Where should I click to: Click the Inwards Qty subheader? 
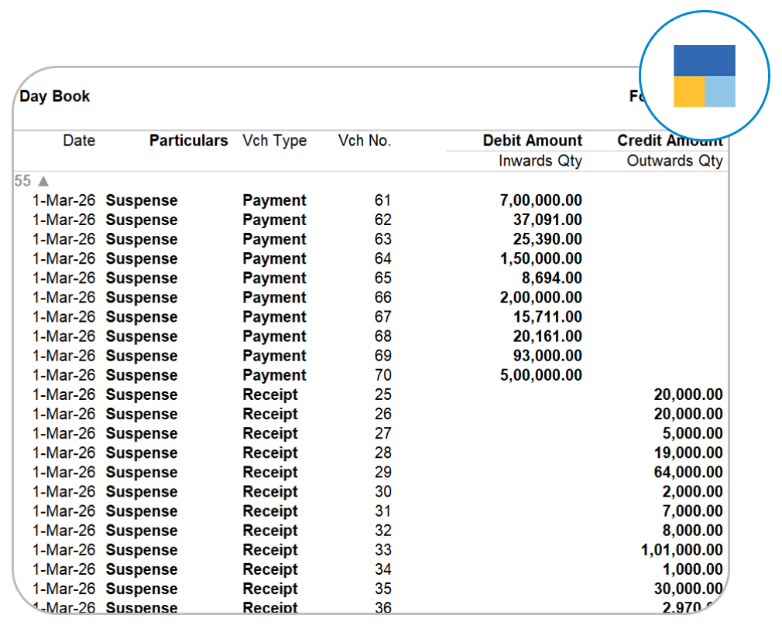tap(540, 161)
